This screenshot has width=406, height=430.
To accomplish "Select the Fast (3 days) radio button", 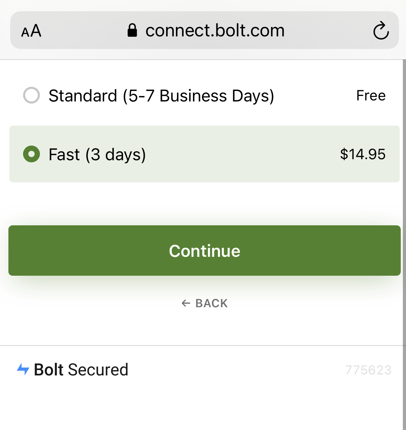I will [31, 154].
